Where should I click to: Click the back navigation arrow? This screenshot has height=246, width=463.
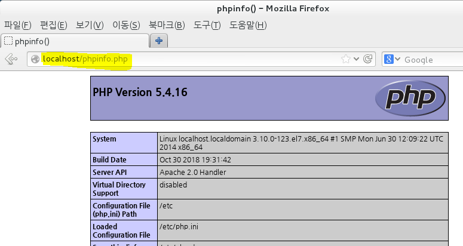[11, 59]
